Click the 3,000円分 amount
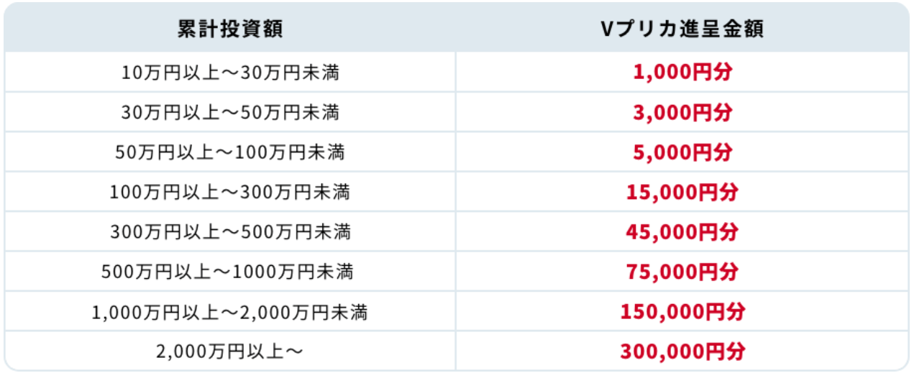This screenshot has width=914, height=373. click(682, 113)
